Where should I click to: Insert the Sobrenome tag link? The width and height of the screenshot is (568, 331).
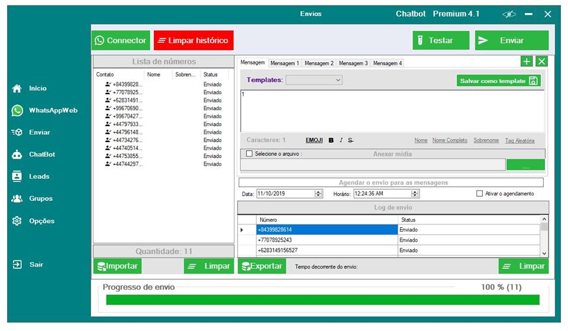click(486, 140)
